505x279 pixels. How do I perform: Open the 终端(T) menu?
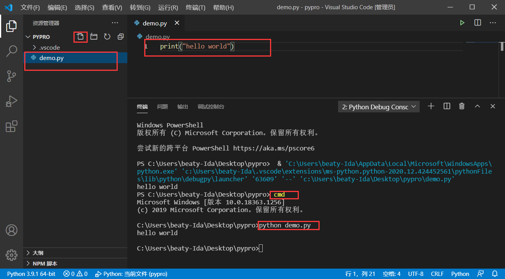[x=195, y=8]
